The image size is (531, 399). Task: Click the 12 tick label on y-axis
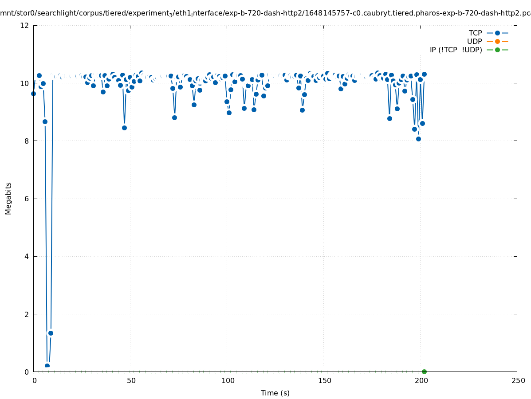point(25,25)
